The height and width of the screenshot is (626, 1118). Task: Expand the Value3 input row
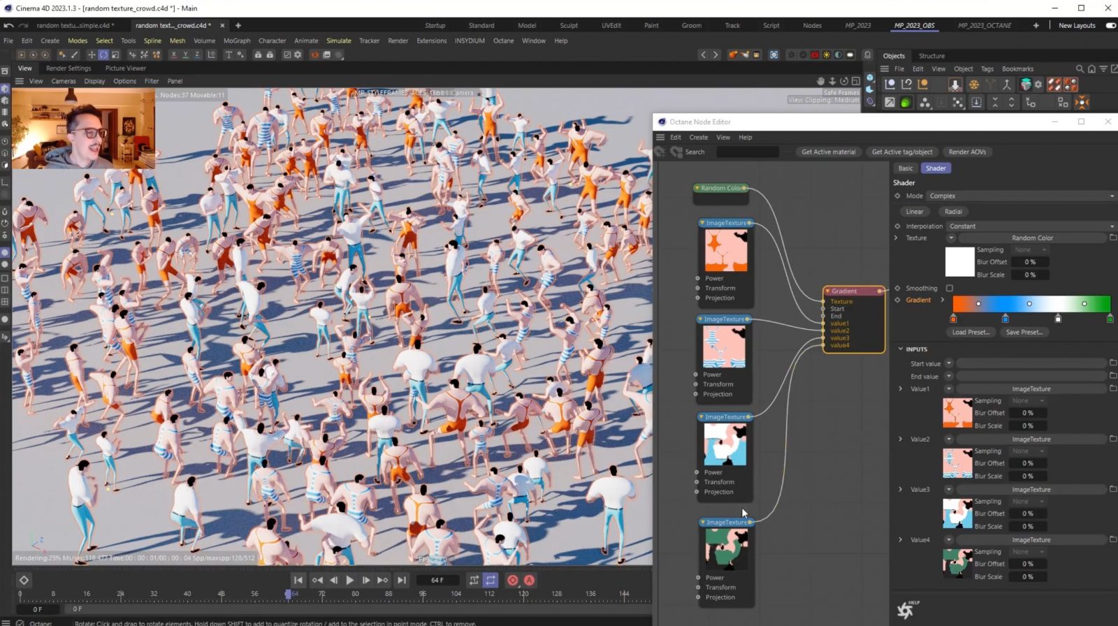point(900,489)
